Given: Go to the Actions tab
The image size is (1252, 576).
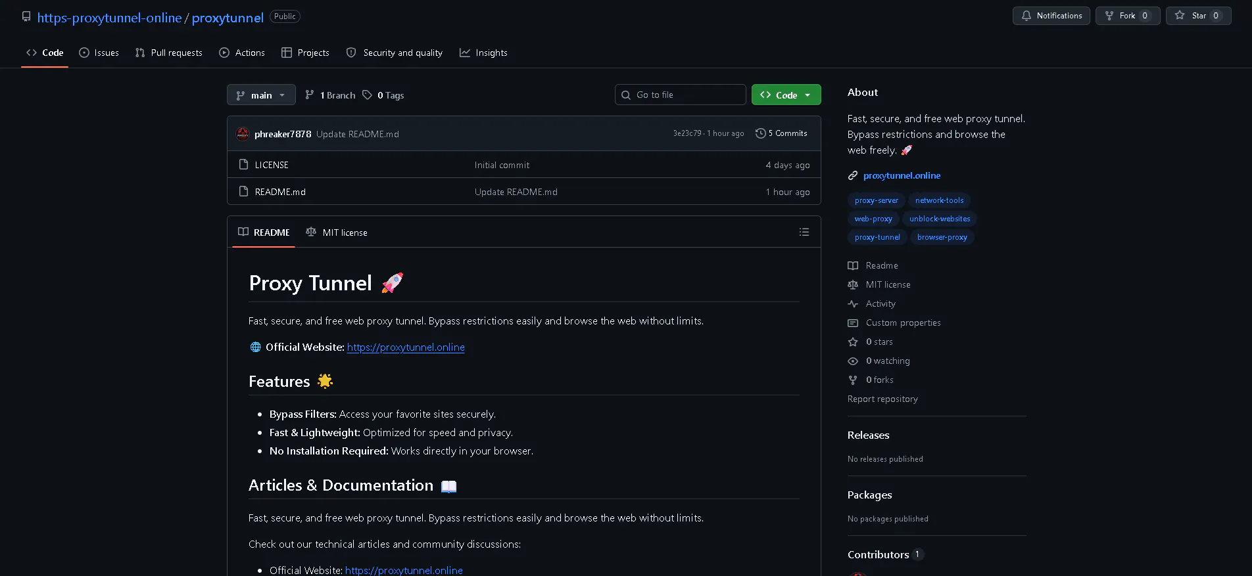Looking at the screenshot, I should (242, 53).
